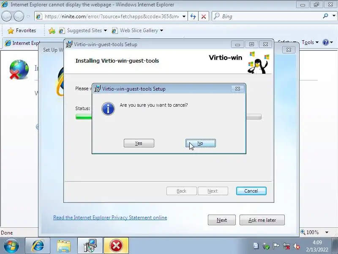This screenshot has width=338, height=254.
Task: Click the leftmost system tray document icon
Action: click(256, 246)
